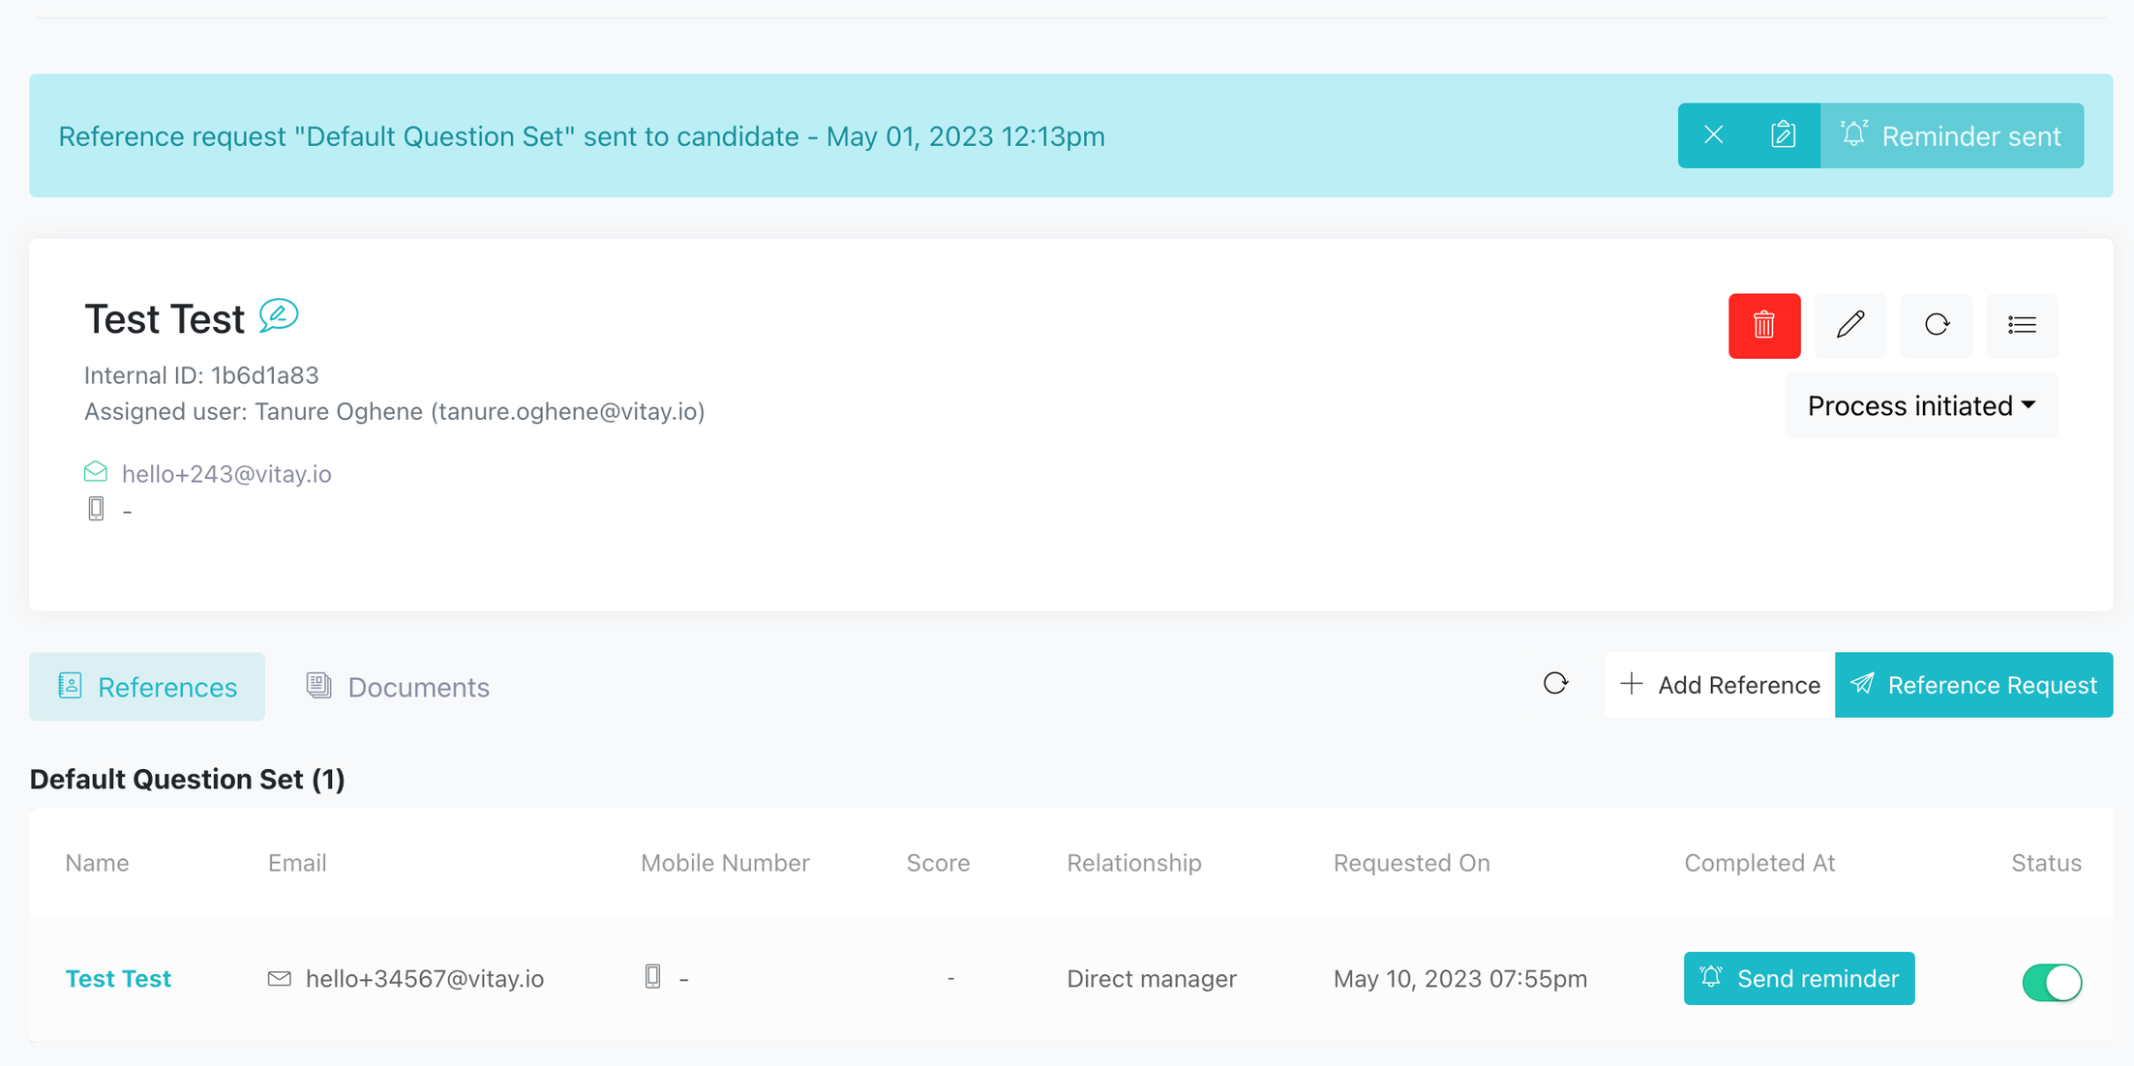The image size is (2134, 1066).
Task: Switch to the References tab
Action: [x=147, y=687]
